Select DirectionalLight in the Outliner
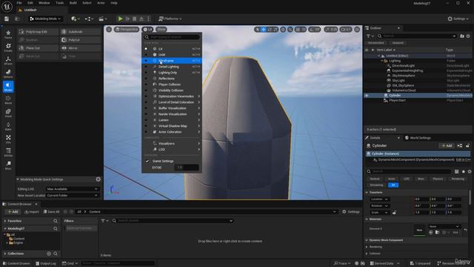 (403, 66)
